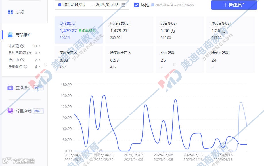Image resolution: width=264 pixels, height=166 pixels.
Task: Click the comparison range 2025/03/24 ~ 2025/04/22
Action: [175, 5]
